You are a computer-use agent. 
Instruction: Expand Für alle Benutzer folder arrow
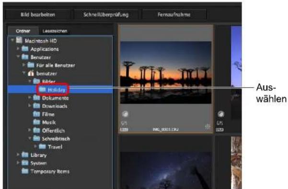point(23,65)
